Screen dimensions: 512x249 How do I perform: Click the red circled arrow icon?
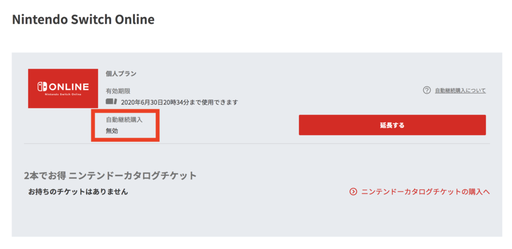click(353, 192)
